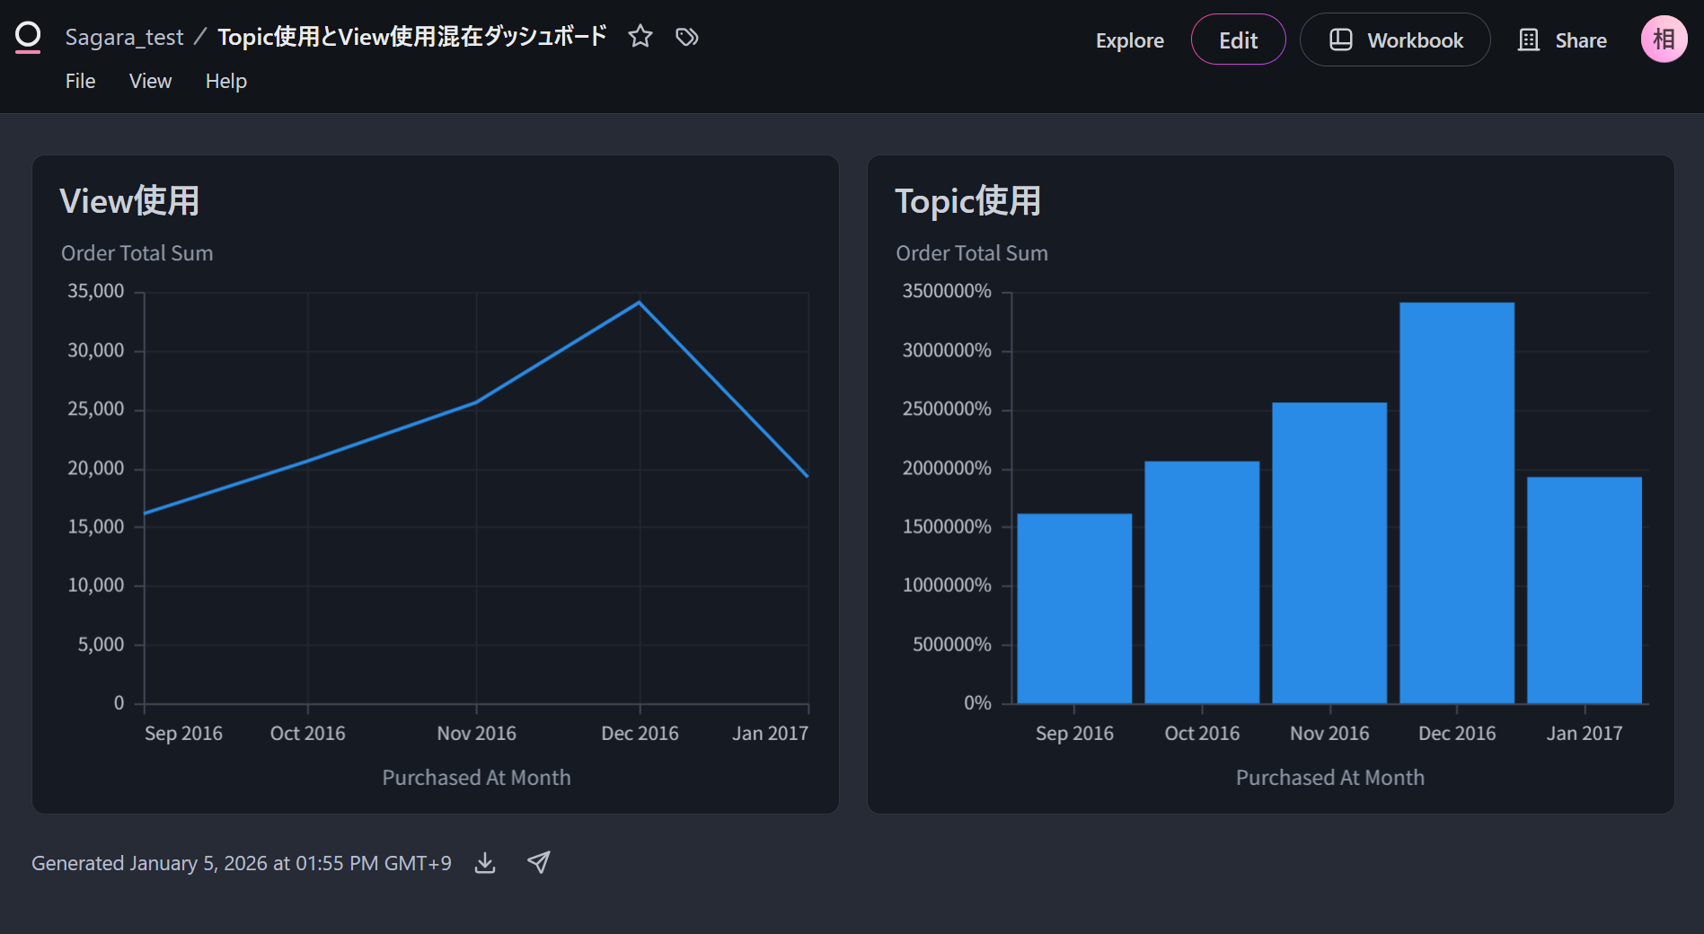Screen dimensions: 1704x934
Task: Click the Omni logo home icon
Action: (x=28, y=37)
